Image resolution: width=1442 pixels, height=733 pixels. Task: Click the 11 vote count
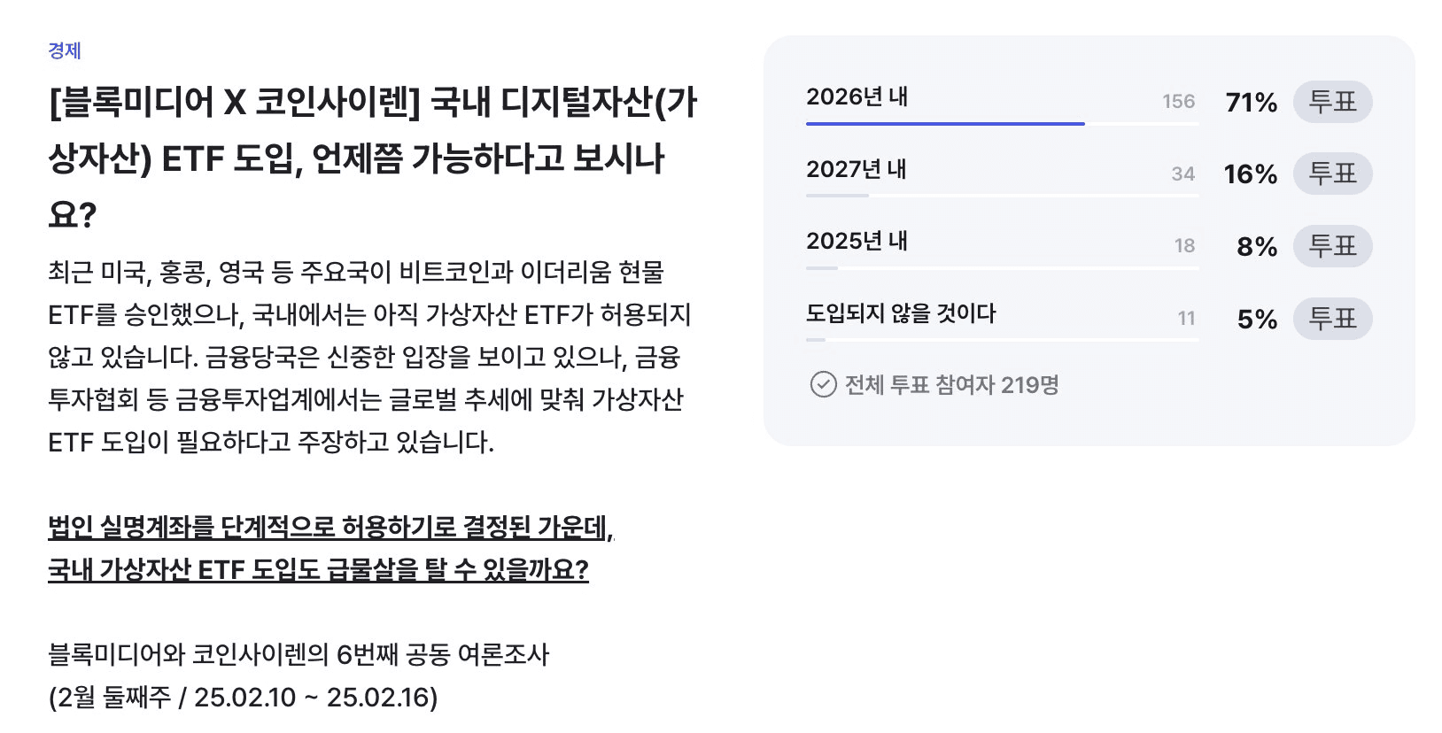[x=1186, y=318]
